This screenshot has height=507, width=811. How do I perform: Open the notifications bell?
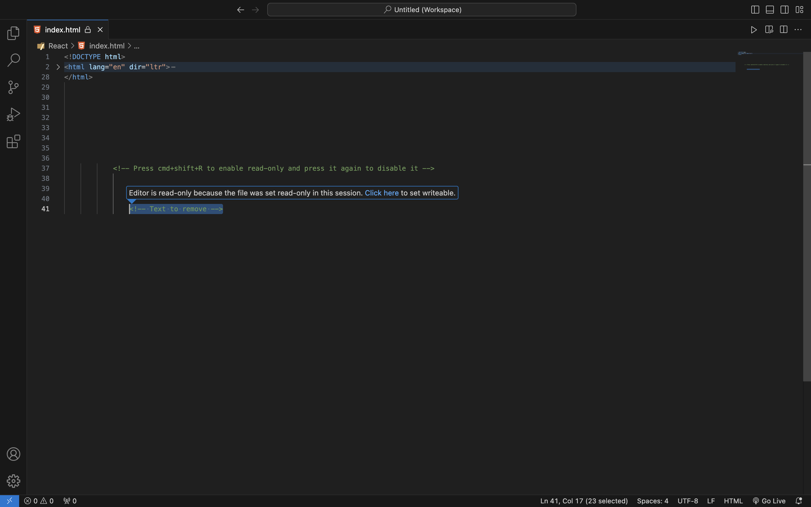click(x=799, y=501)
